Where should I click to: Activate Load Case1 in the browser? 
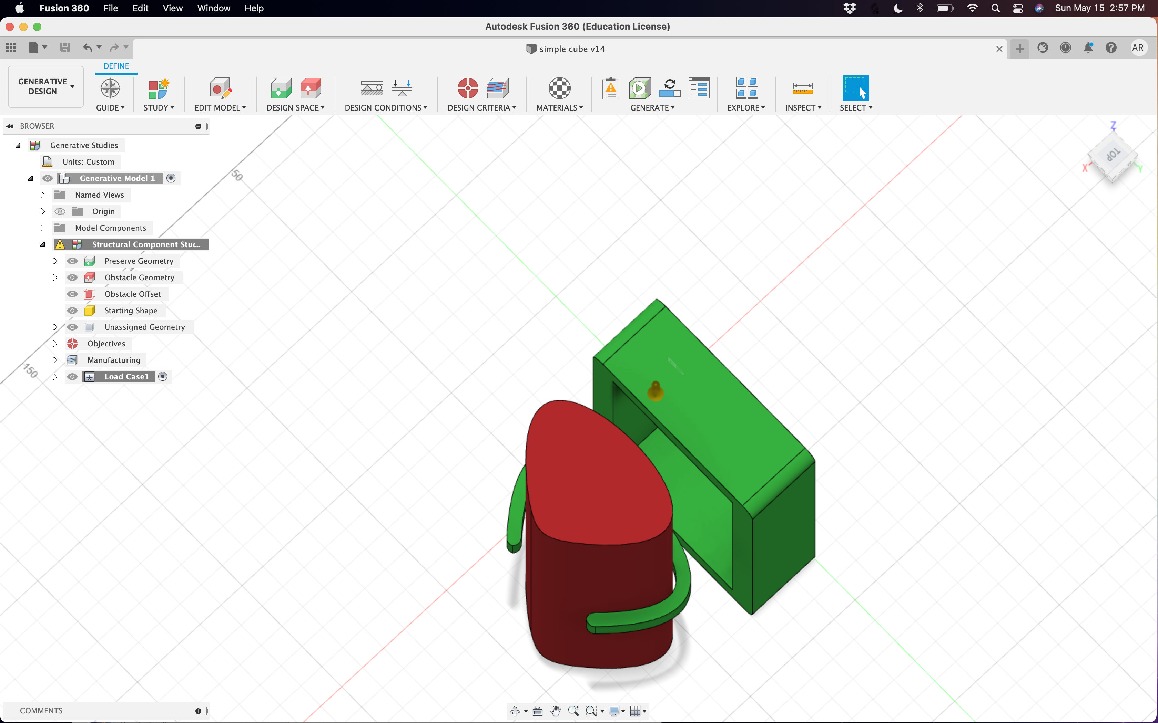point(163,376)
